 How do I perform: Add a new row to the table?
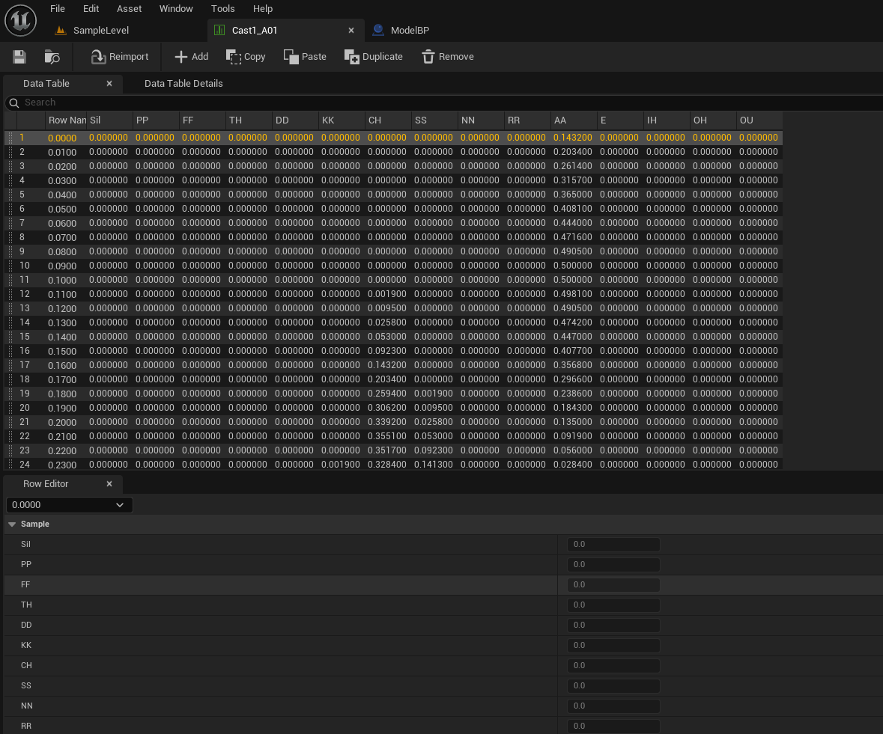(190, 56)
